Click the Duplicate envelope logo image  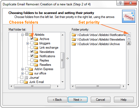(128, 16)
